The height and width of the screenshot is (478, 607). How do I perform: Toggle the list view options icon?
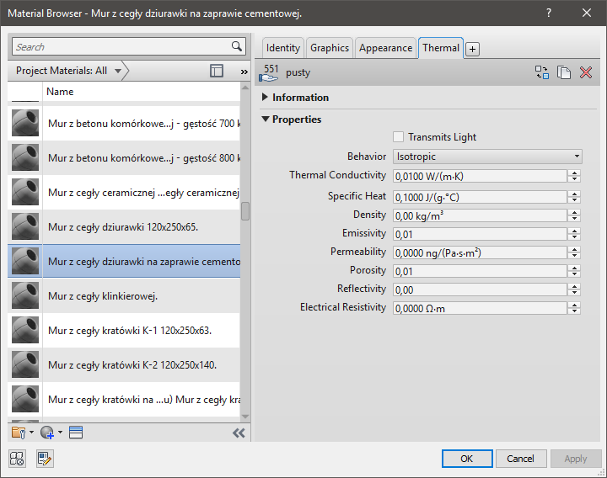coord(76,433)
